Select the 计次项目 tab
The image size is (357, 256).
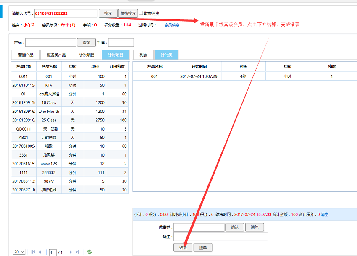pyautogui.click(x=87, y=55)
